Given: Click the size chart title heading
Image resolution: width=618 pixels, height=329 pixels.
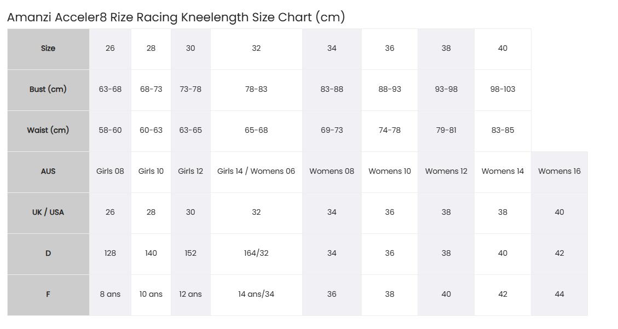Looking at the screenshot, I should tap(176, 17).
